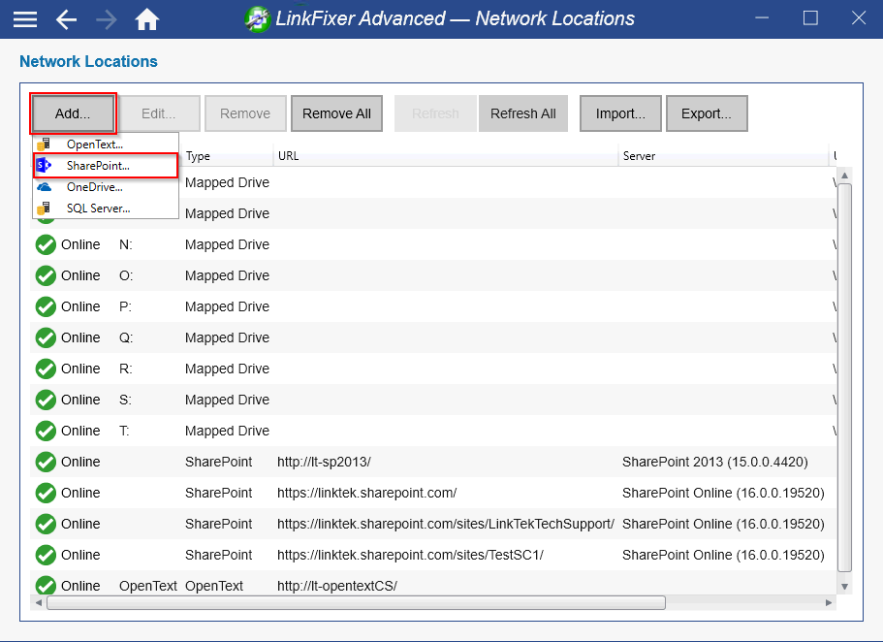883x642 pixels.
Task: Open the hamburger menu icon
Action: point(25,19)
